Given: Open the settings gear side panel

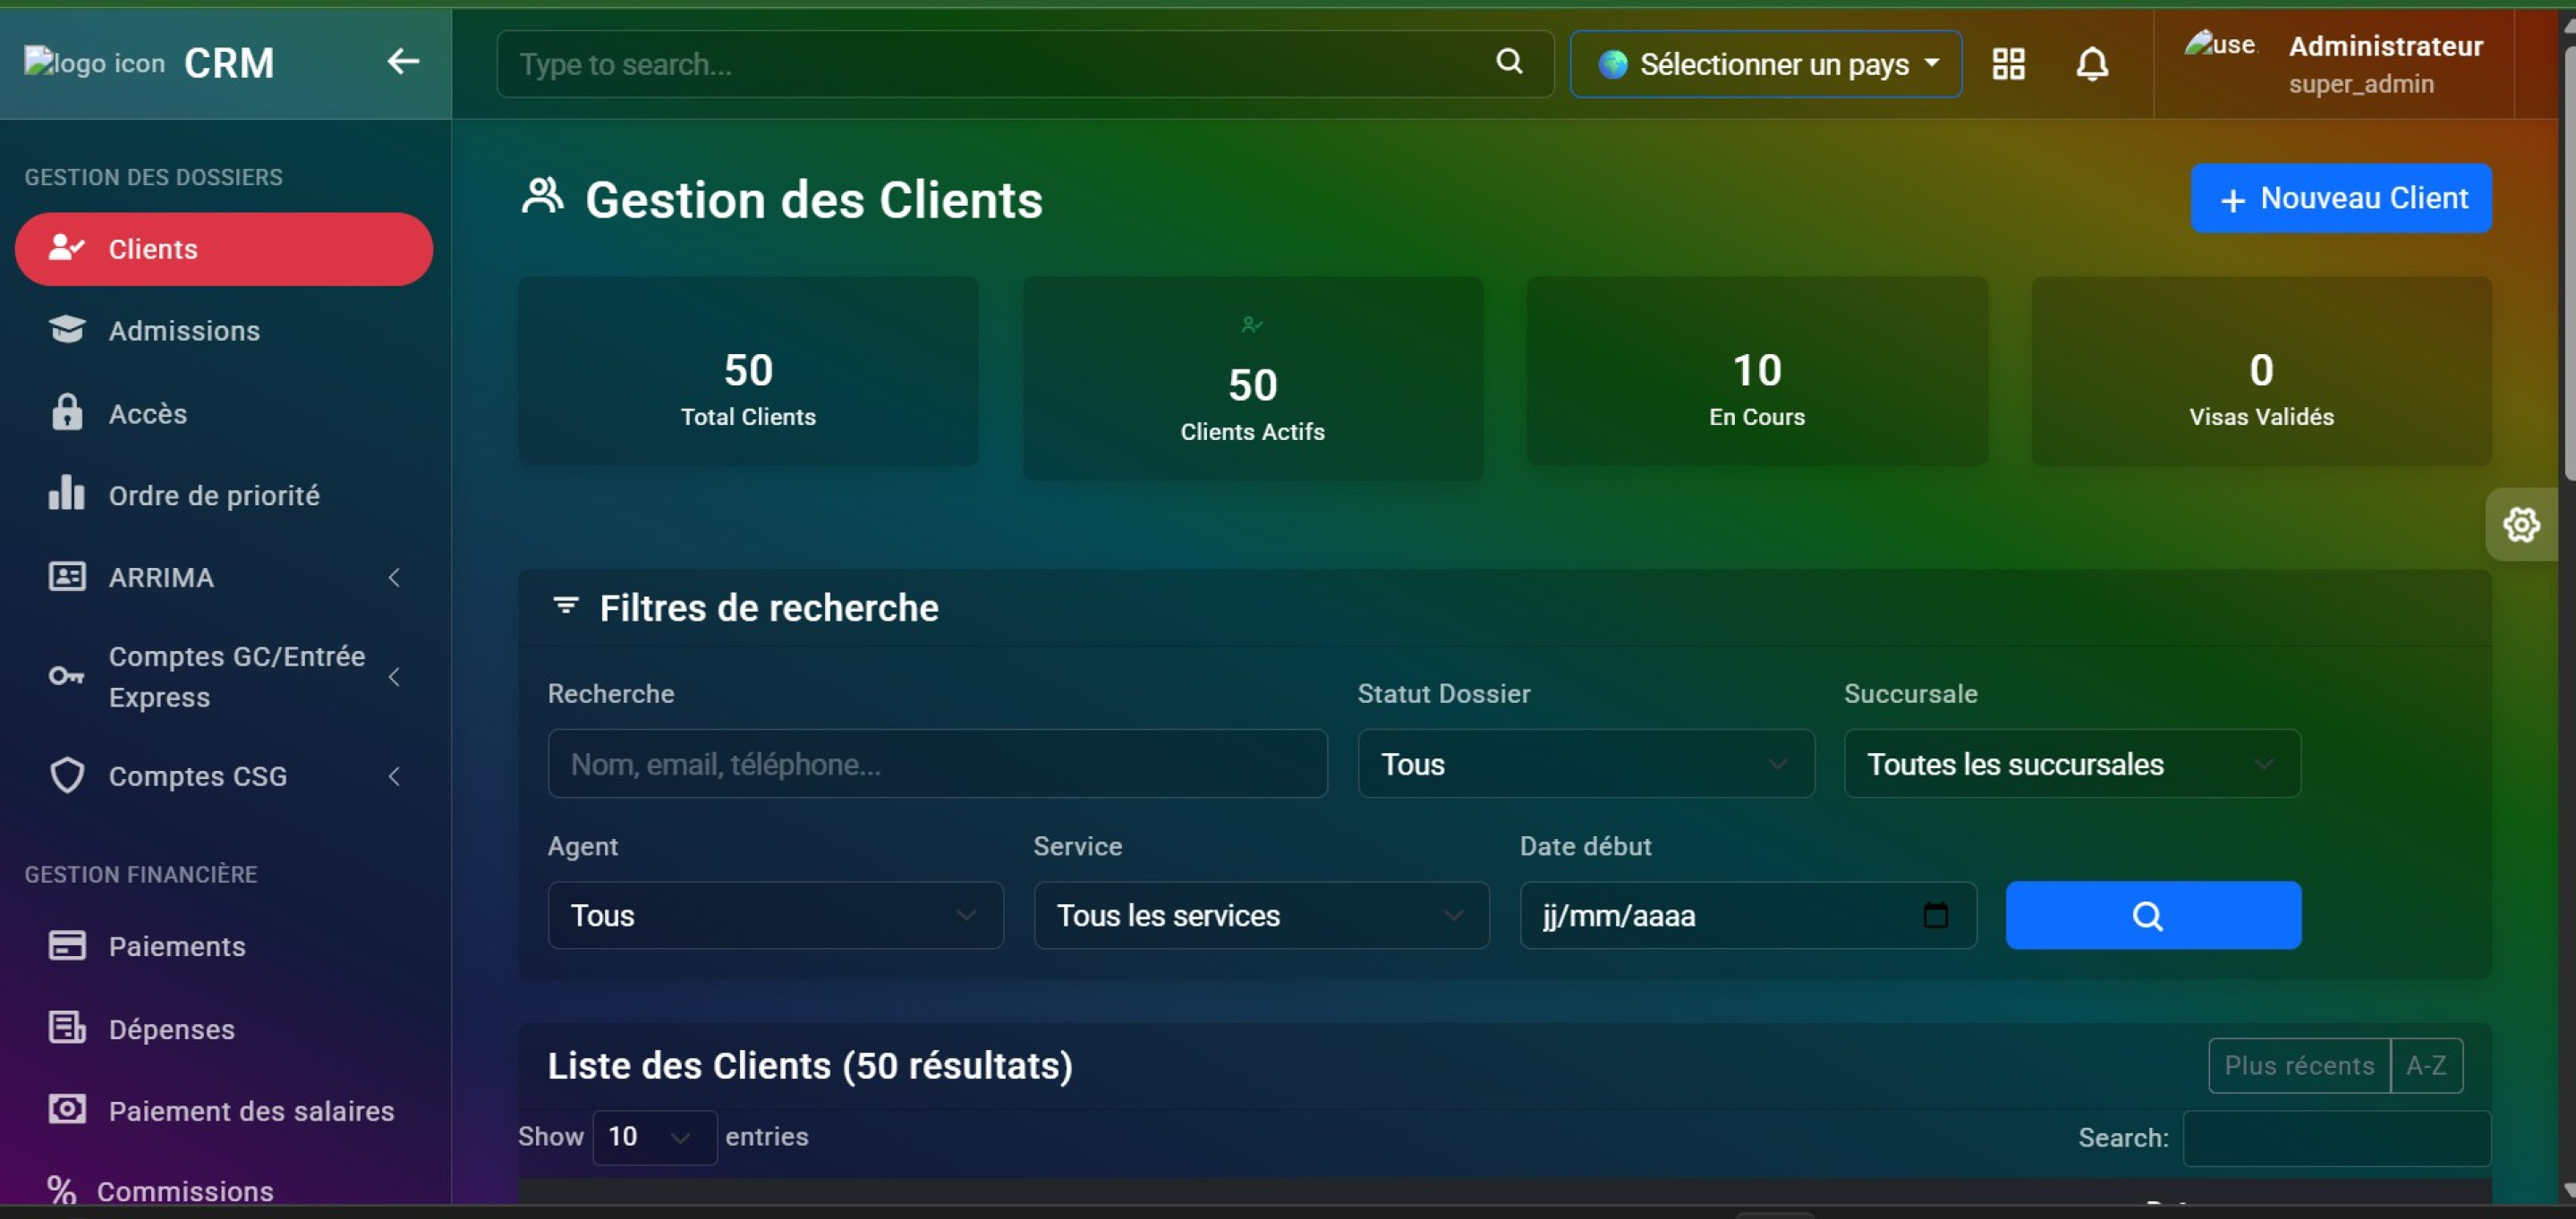Looking at the screenshot, I should click(2521, 525).
